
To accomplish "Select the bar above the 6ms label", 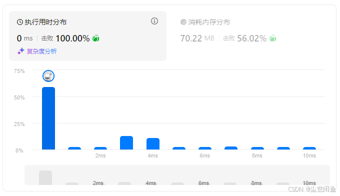I will click(205, 148).
